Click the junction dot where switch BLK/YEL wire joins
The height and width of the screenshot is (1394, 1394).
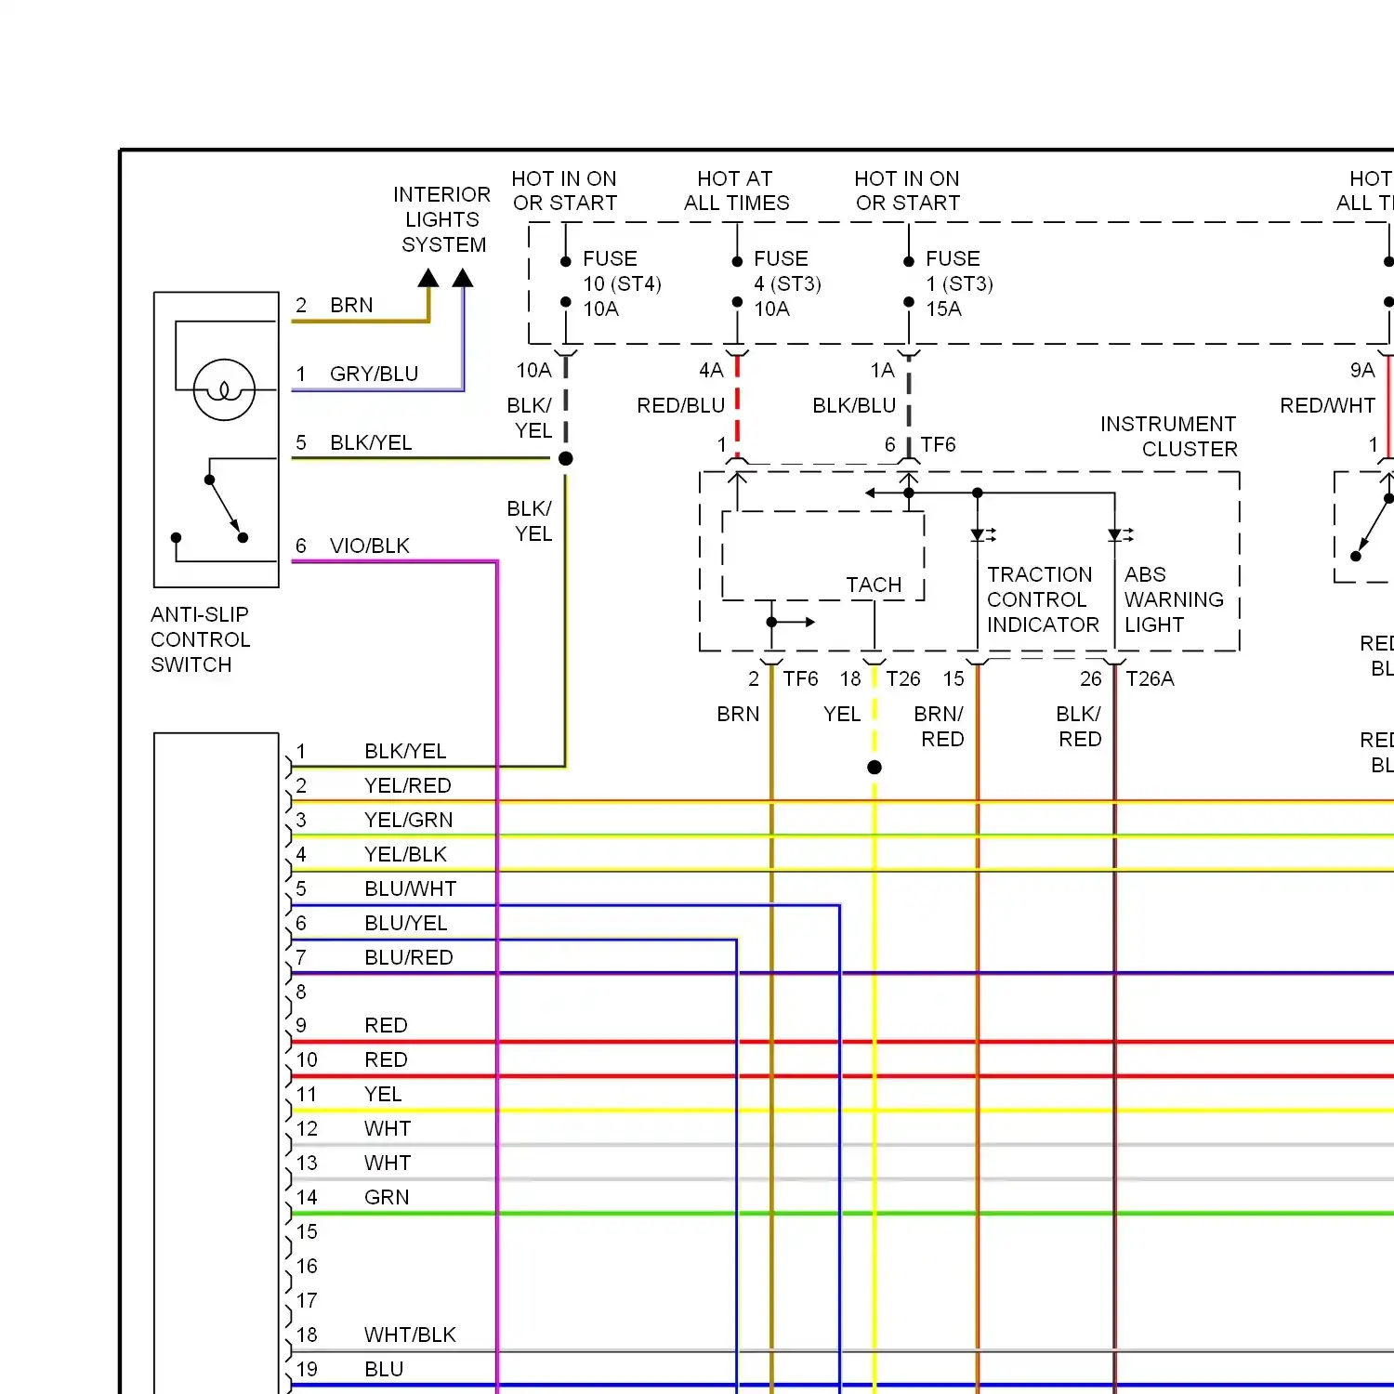pyautogui.click(x=565, y=458)
